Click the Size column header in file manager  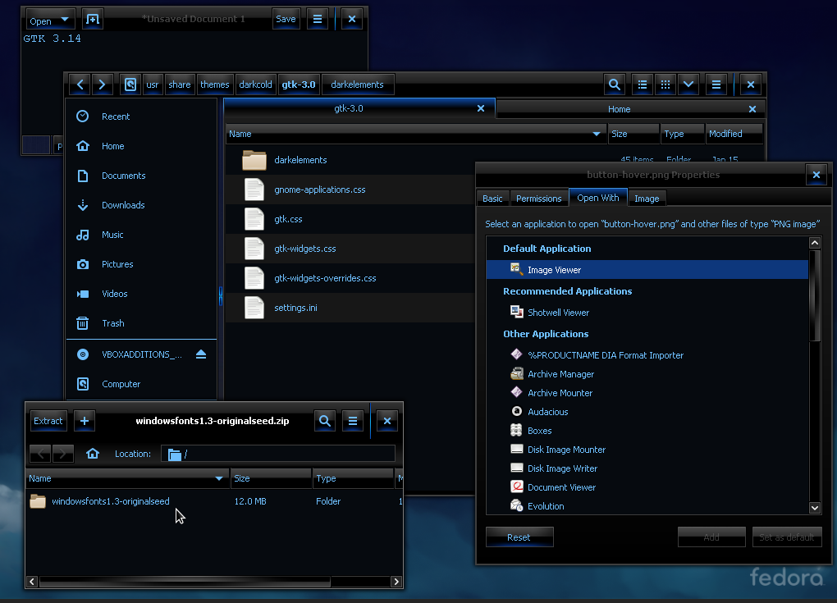[x=633, y=134]
